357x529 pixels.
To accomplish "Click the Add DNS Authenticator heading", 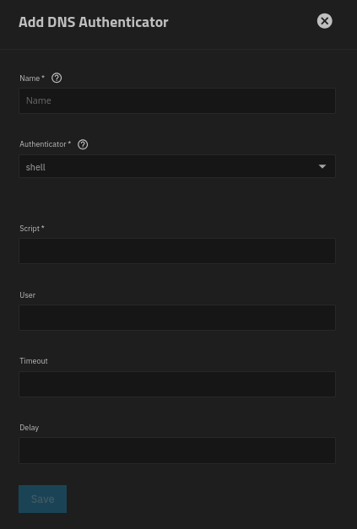I will [x=94, y=22].
